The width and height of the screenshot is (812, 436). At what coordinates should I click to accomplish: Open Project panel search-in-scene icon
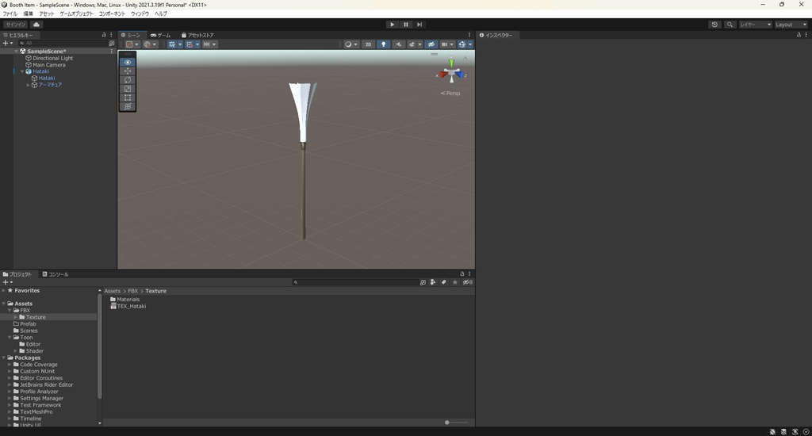(423, 282)
